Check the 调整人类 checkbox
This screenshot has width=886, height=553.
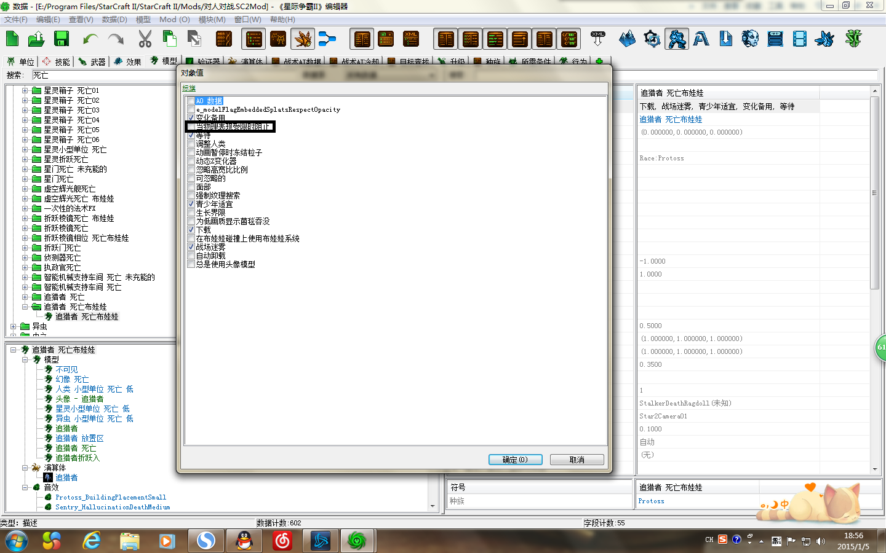tap(191, 144)
